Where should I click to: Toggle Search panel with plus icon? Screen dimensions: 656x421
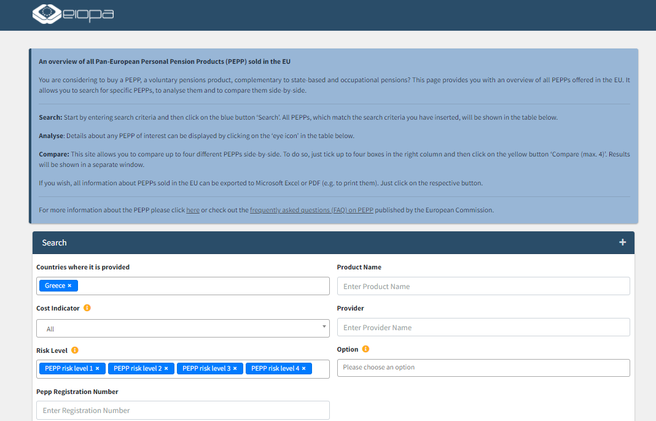[x=622, y=242]
